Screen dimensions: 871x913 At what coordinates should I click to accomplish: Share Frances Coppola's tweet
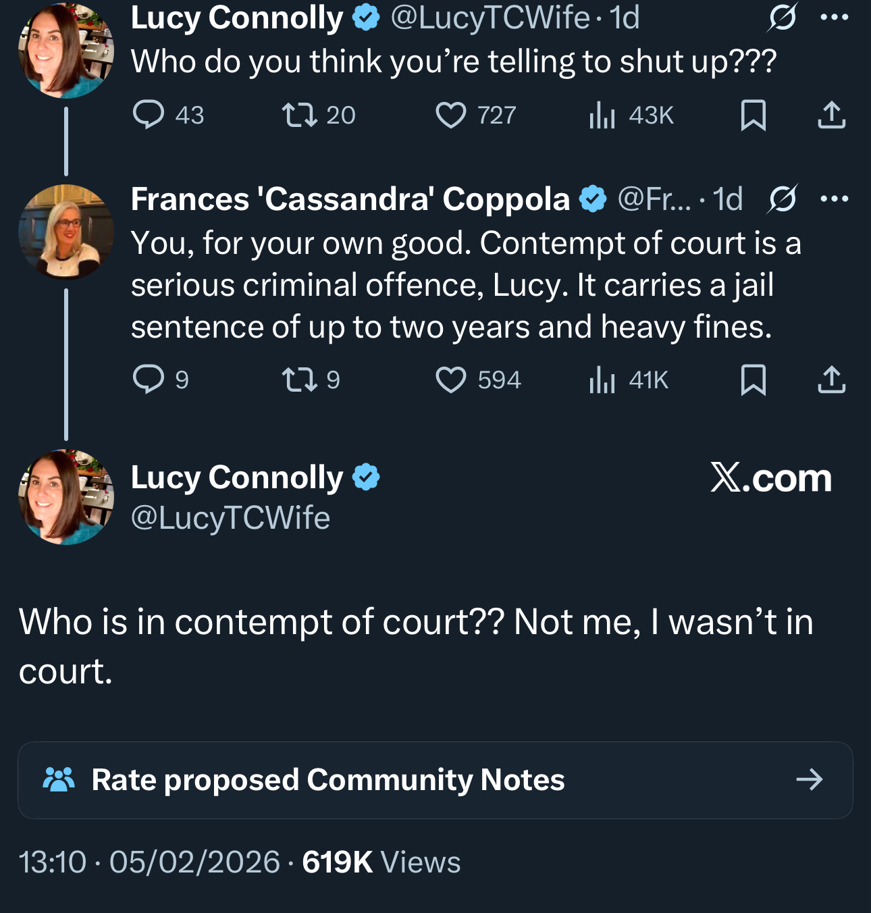831,380
